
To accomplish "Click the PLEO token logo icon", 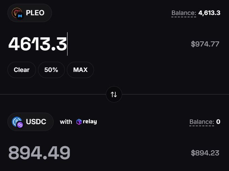I will (17, 13).
